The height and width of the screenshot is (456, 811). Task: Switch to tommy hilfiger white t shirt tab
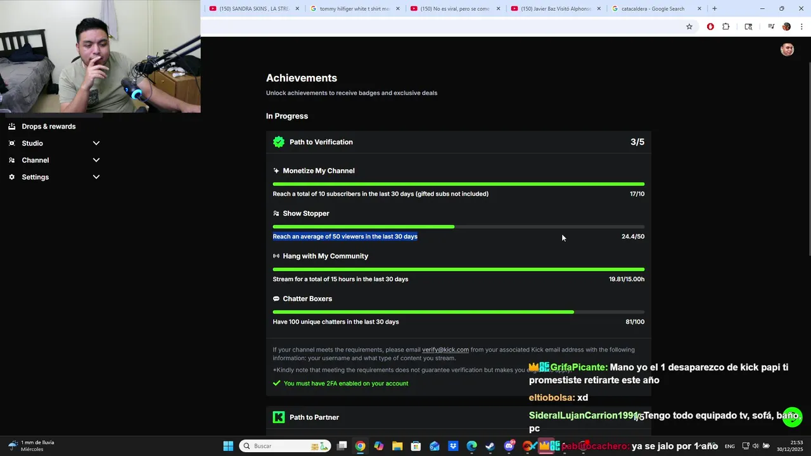355,9
